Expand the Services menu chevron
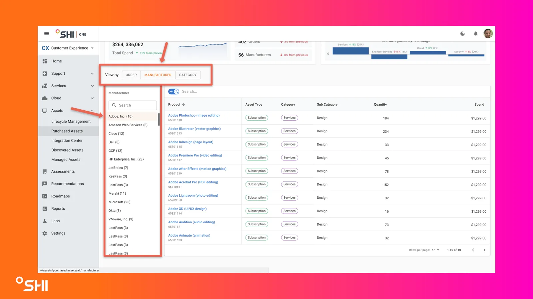Screen dimensions: 533x299 pyautogui.click(x=92, y=86)
